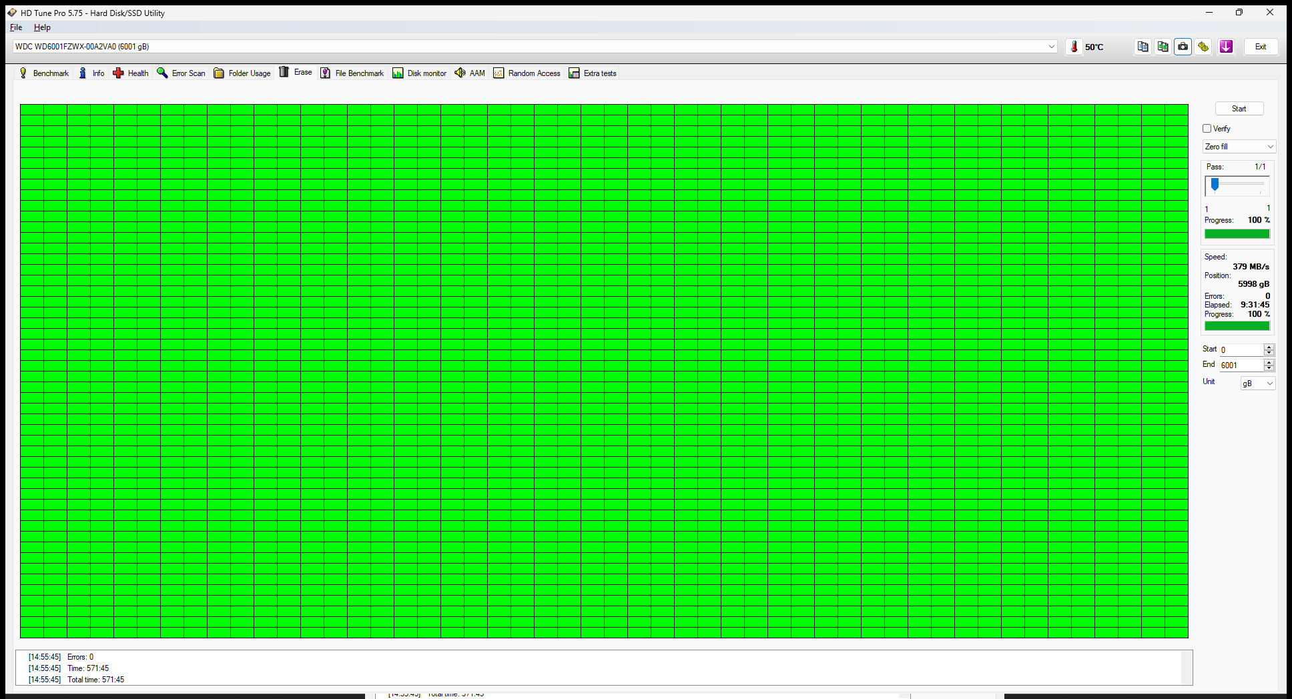Enable the Verify checkbox
This screenshot has width=1292, height=699.
click(x=1207, y=129)
